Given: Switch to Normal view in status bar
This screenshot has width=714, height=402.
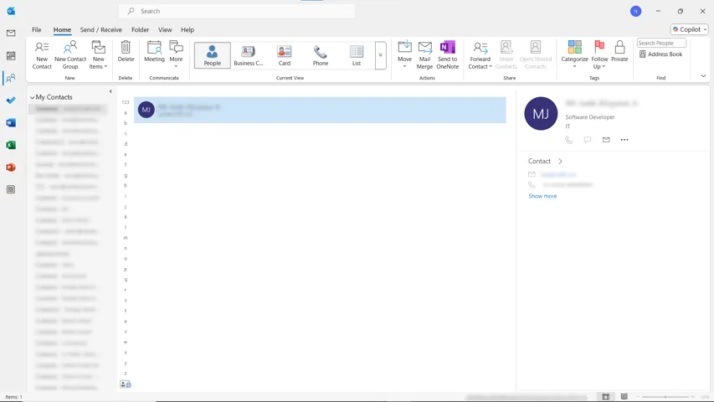Looking at the screenshot, I should click(x=606, y=397).
